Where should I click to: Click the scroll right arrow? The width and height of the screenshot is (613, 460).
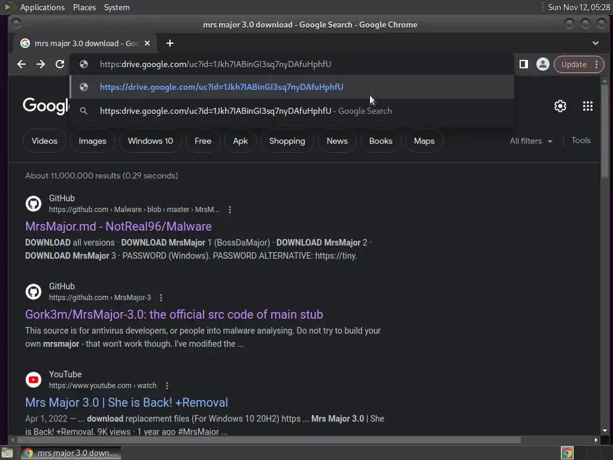coord(596,440)
